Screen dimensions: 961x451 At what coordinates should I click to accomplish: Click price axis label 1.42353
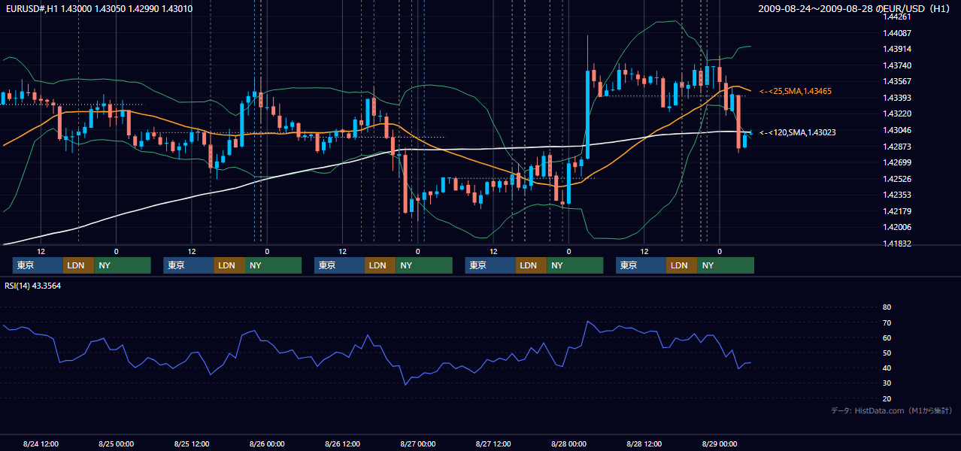897,195
